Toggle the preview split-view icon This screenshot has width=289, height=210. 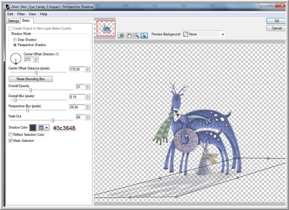[121, 35]
